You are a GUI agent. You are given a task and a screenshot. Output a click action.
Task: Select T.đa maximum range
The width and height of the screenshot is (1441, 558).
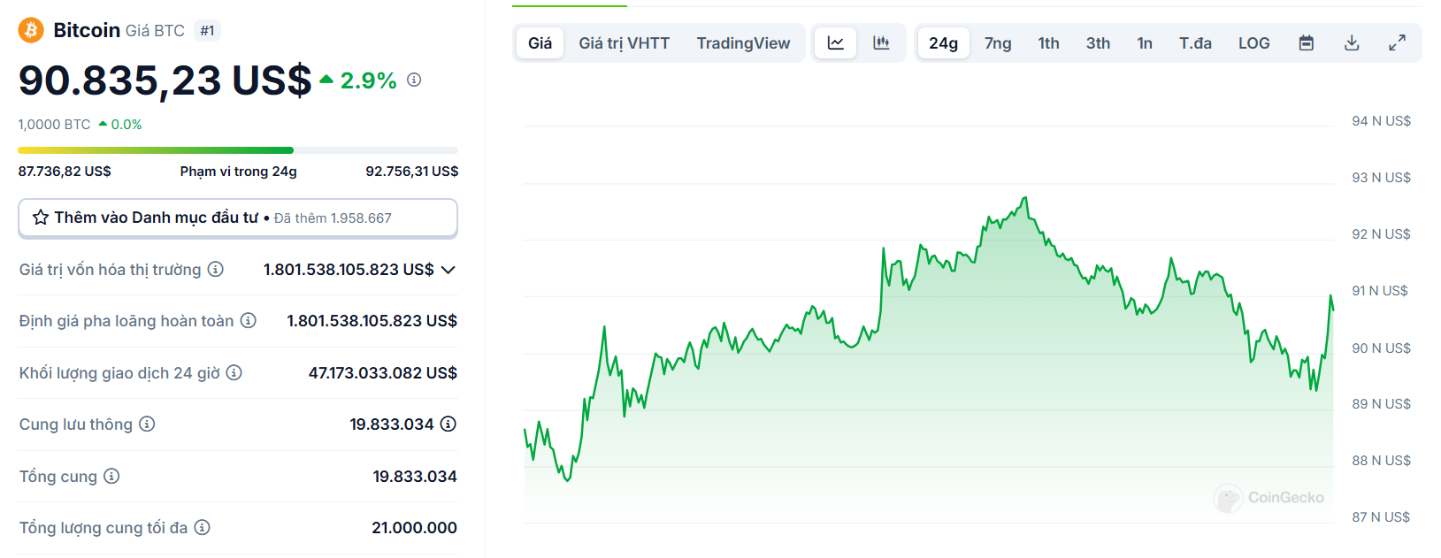(1195, 42)
